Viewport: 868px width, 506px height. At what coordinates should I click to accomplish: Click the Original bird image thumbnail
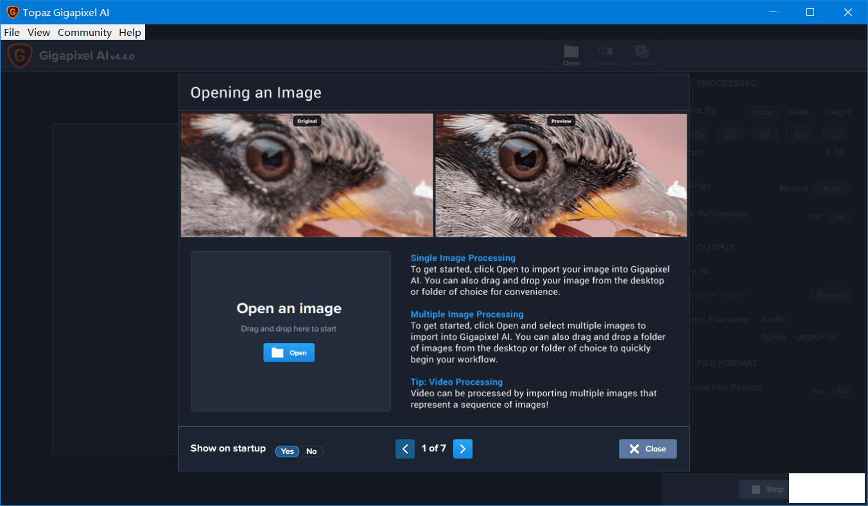[x=307, y=175]
